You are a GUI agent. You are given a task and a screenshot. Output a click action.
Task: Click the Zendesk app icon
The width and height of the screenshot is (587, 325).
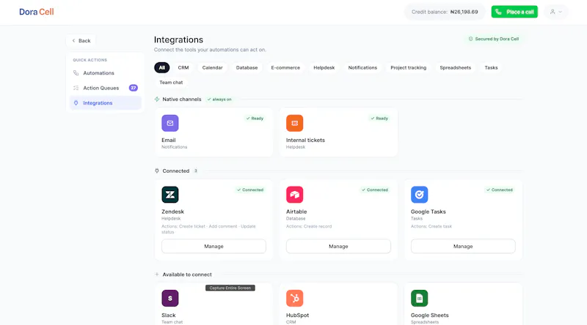(x=170, y=195)
